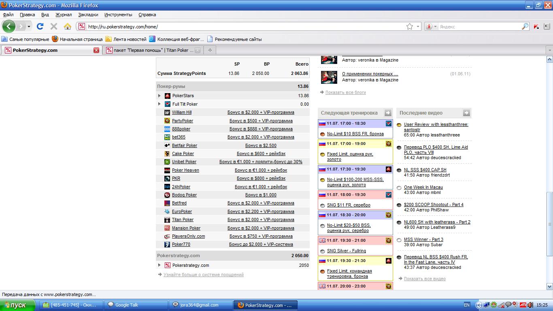
Task: Switch to jora364@gmail.com taskbar window
Action: 200,305
